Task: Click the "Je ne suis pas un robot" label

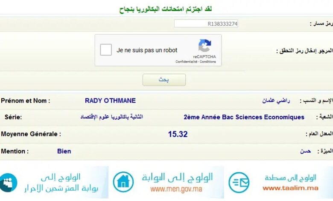Action: (x=147, y=50)
